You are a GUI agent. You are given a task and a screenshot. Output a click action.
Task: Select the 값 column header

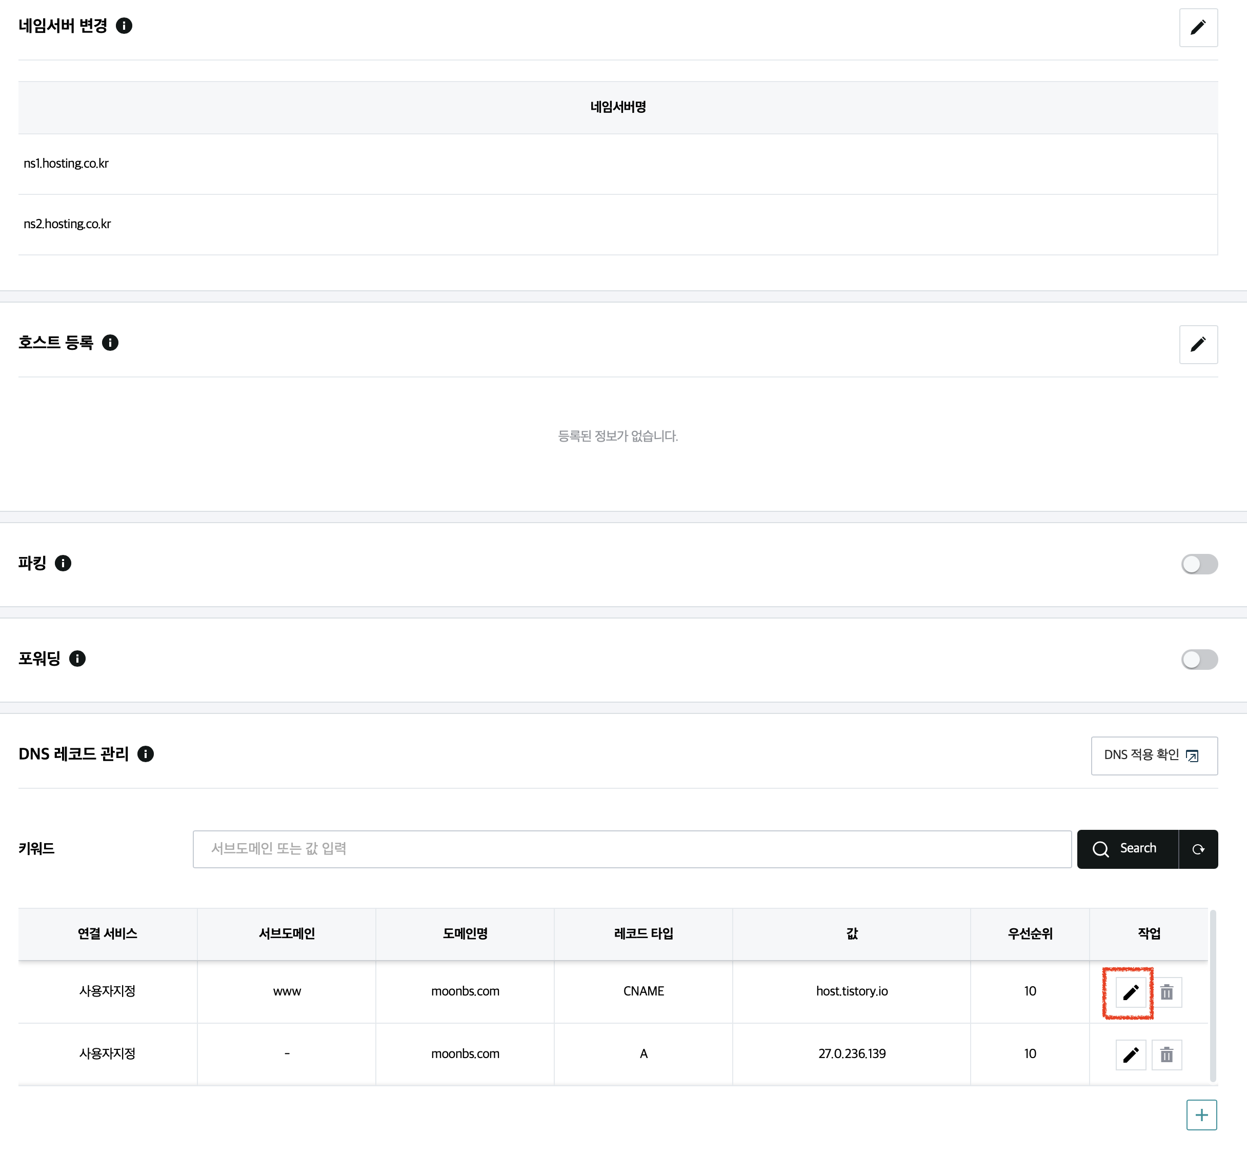852,934
